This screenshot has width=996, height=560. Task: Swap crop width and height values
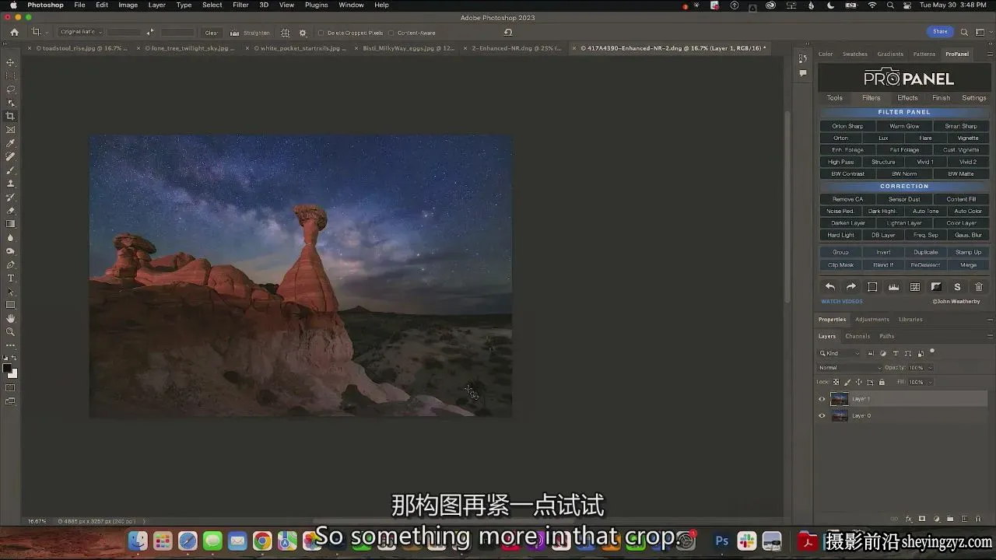[x=150, y=33]
